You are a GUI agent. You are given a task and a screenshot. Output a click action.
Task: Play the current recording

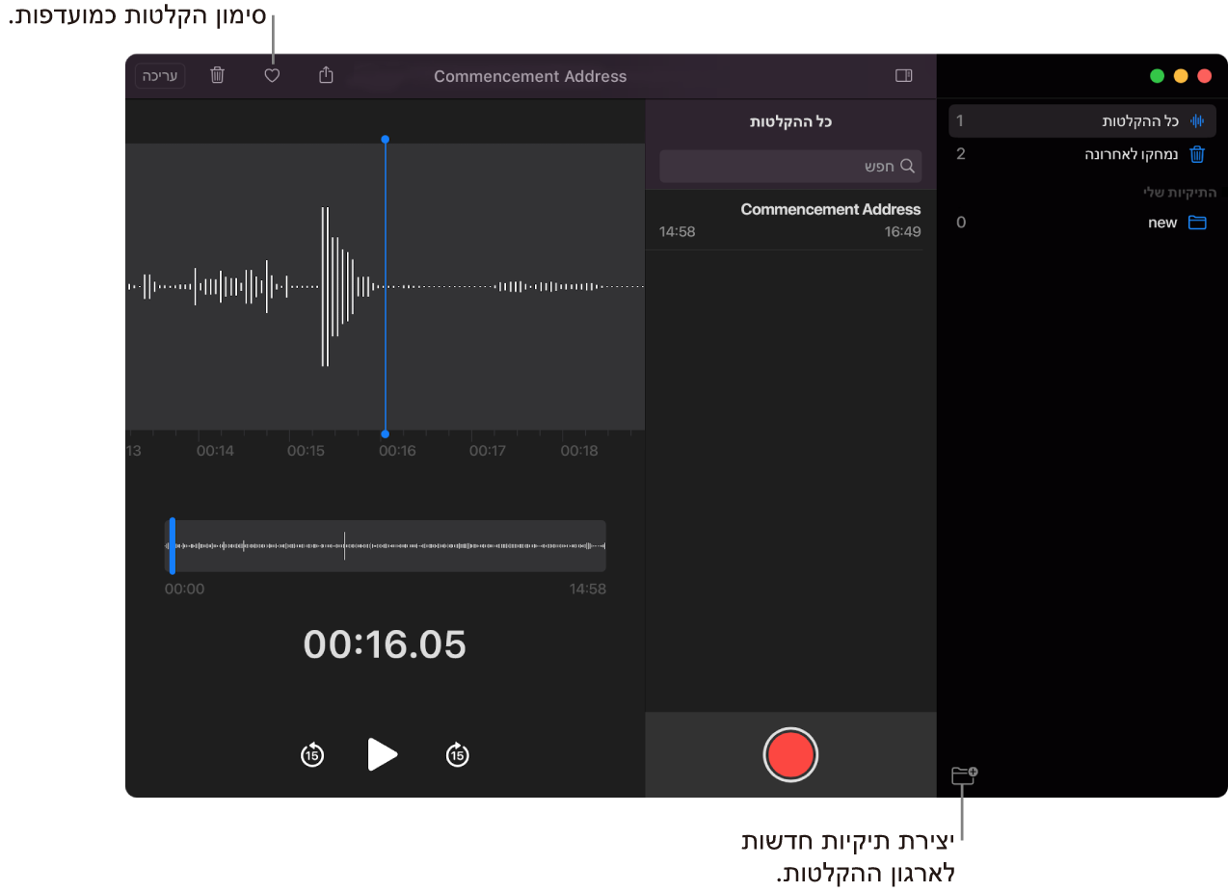pos(384,755)
